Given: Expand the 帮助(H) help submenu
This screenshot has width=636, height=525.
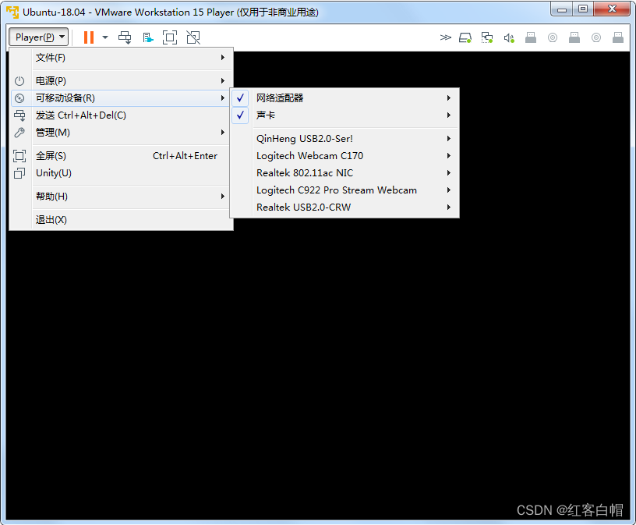Looking at the screenshot, I should 121,197.
